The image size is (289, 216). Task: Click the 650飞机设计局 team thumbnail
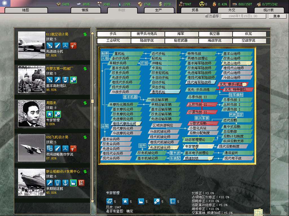[32, 148]
